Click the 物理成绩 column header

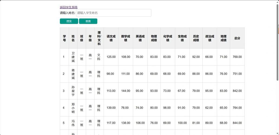(x=154, y=38)
